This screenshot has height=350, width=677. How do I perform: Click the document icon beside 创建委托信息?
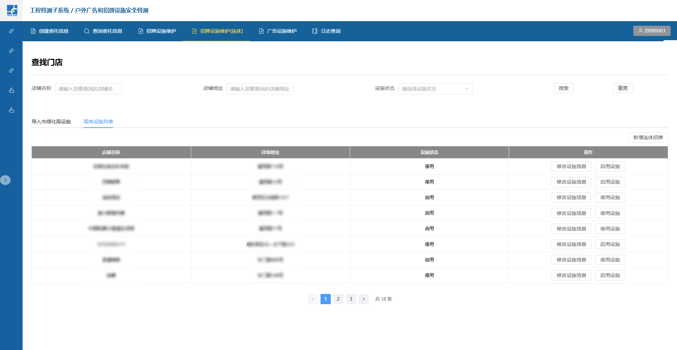33,31
